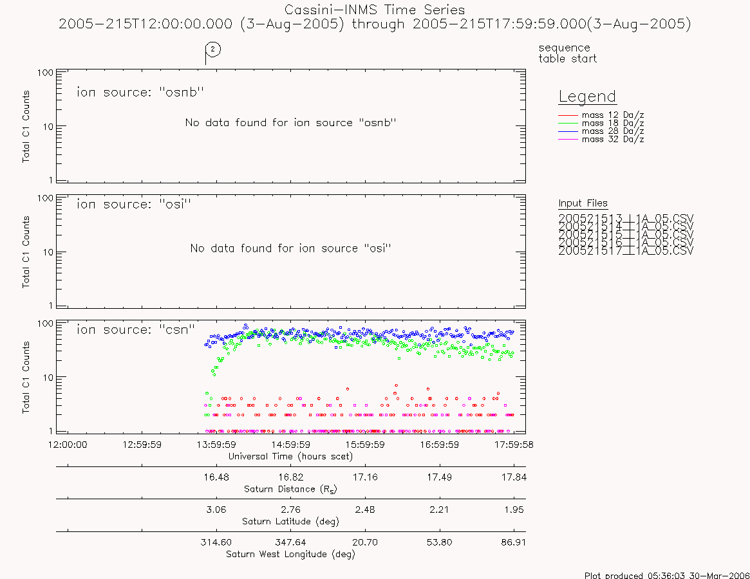Click the red mass 12 Da/z legend line
750x579 pixels.
pos(568,115)
